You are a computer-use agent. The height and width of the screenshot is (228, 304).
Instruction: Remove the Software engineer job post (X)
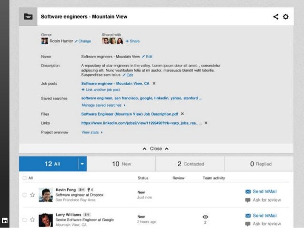click(x=153, y=83)
